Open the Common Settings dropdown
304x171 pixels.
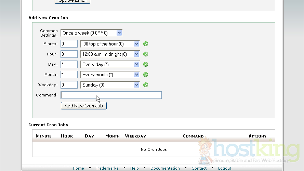pos(91,33)
